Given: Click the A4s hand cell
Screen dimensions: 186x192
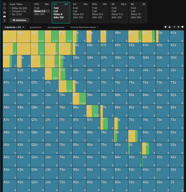Looking at the screenshot, I should [x=149, y=36].
